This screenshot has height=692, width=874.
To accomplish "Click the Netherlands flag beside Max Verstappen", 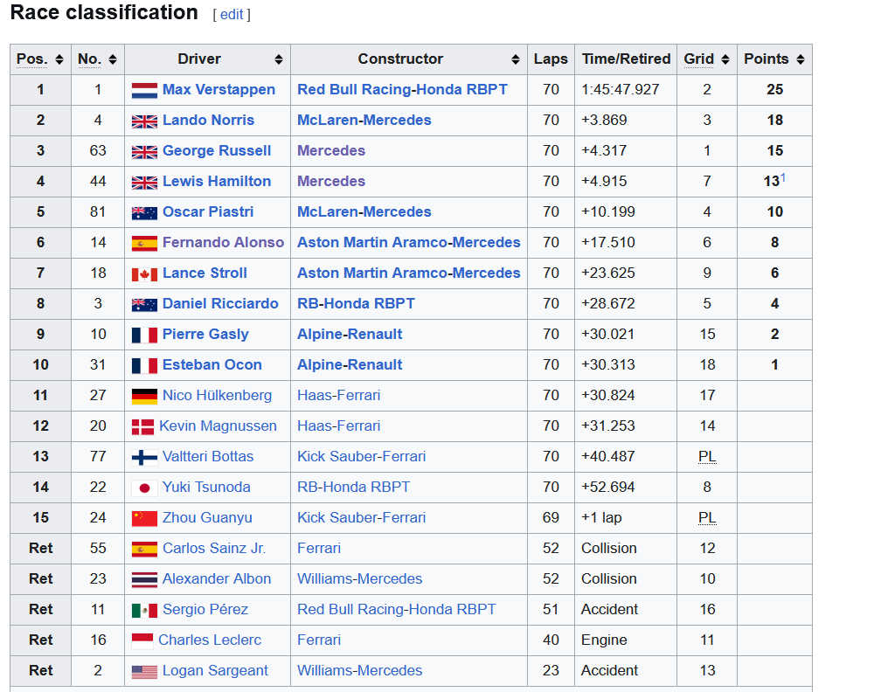I will pos(144,90).
